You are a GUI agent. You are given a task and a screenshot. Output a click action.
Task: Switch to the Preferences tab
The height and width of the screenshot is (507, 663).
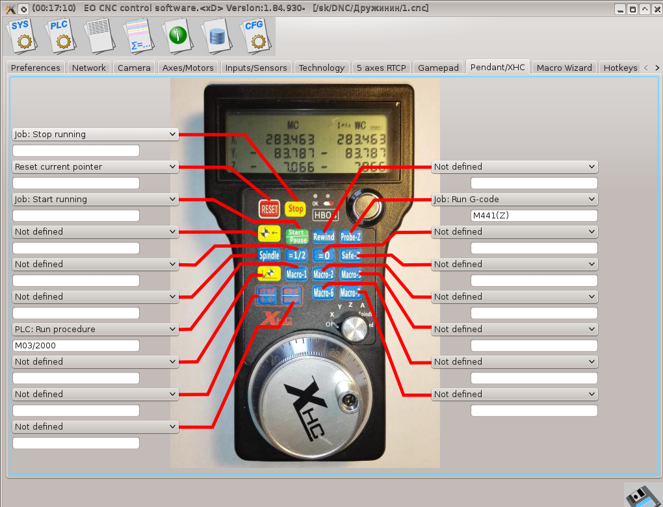click(x=36, y=68)
